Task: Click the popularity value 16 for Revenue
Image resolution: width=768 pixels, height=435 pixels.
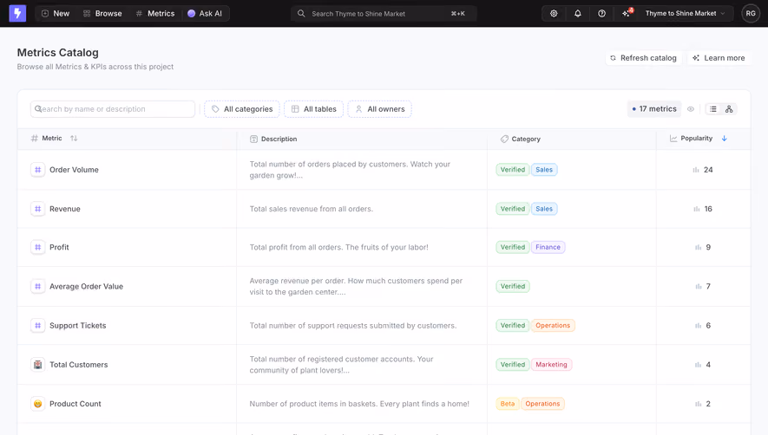Action: 708,209
